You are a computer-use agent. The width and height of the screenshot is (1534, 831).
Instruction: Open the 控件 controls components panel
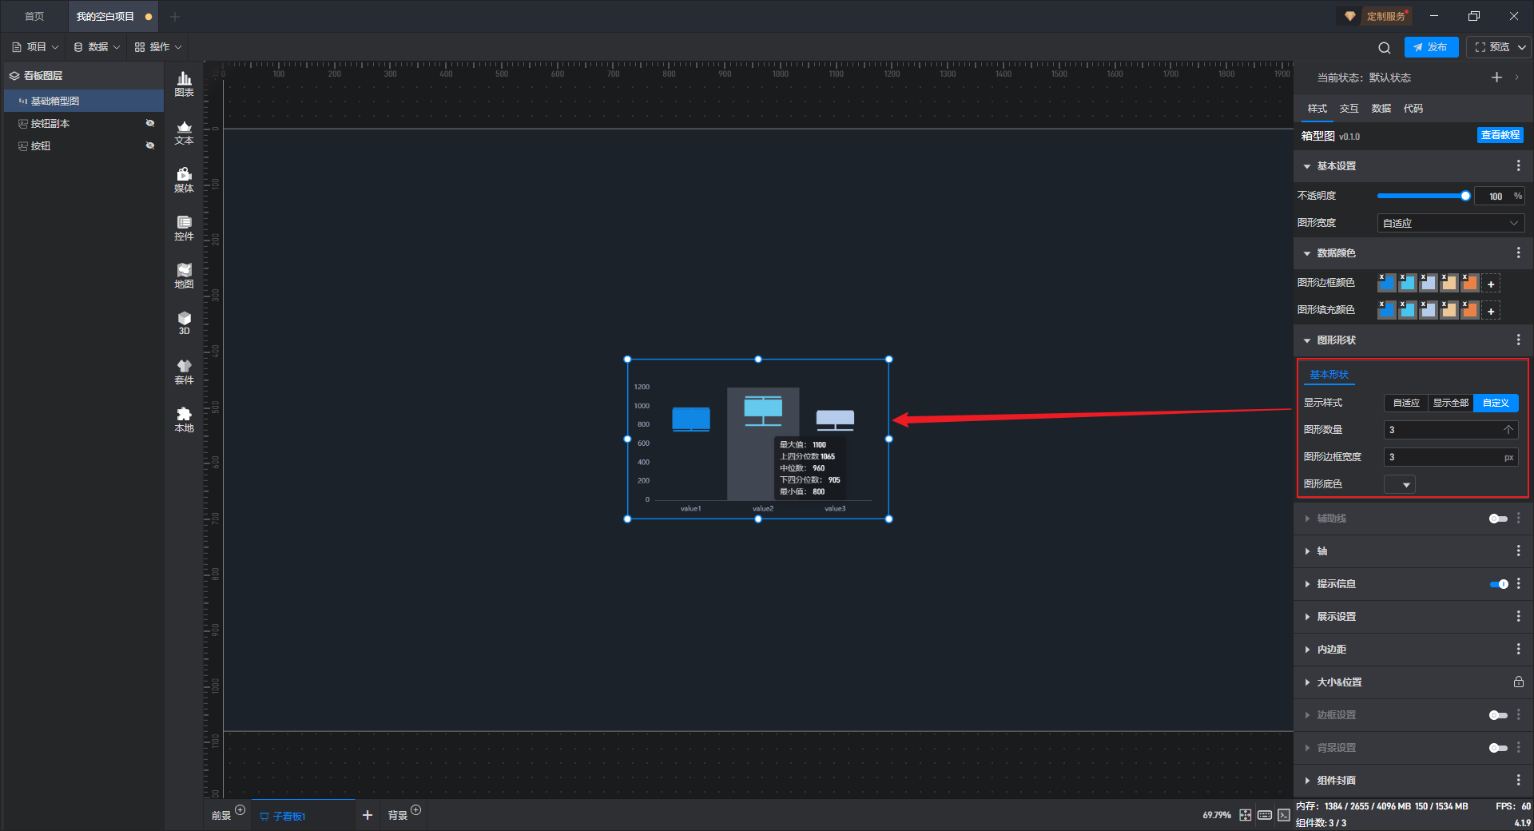pyautogui.click(x=184, y=228)
